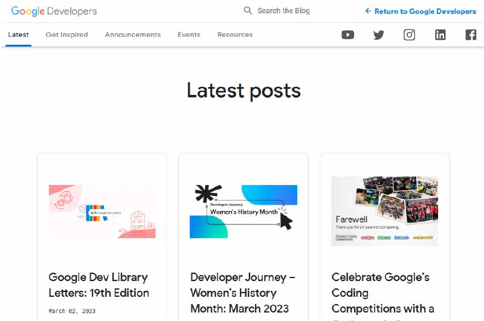Focus the Search the Blog field

(283, 11)
